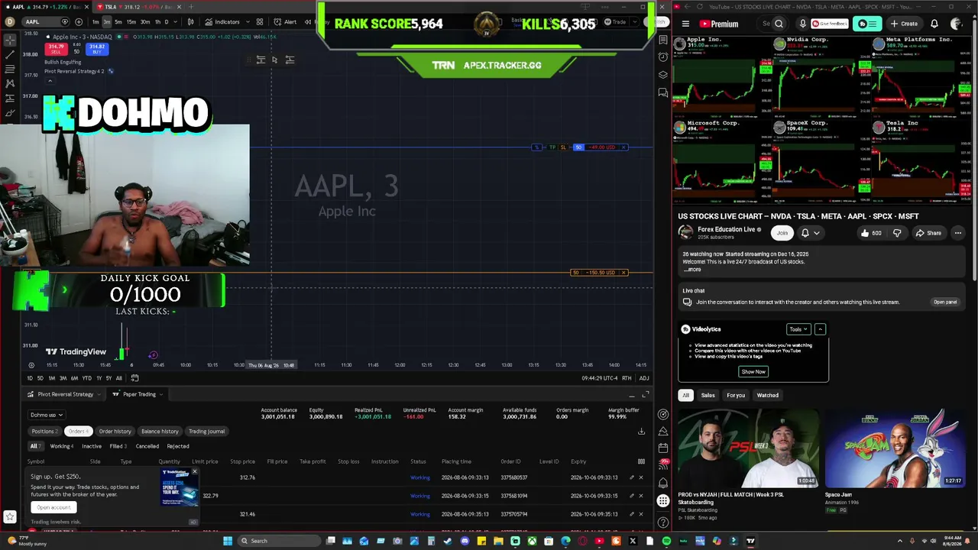Buy AAPL at 314.82

tap(97, 50)
